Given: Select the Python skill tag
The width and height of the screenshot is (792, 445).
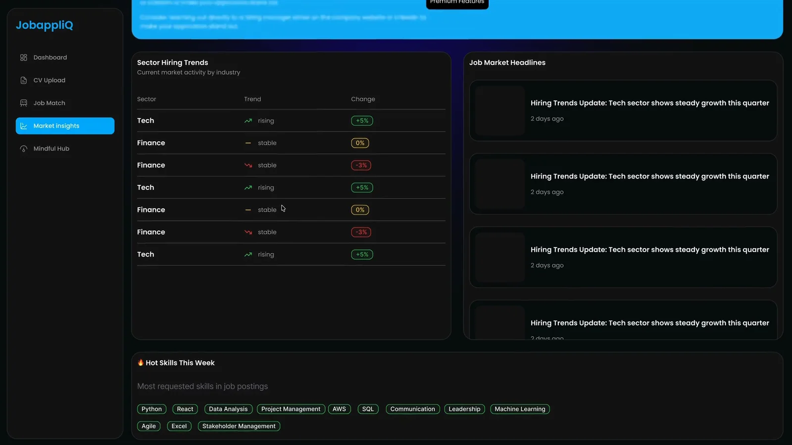Looking at the screenshot, I should coord(151,409).
